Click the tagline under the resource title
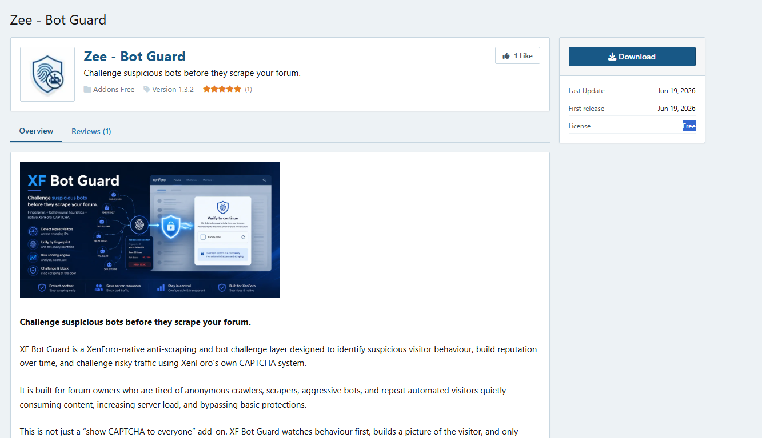 (192, 73)
